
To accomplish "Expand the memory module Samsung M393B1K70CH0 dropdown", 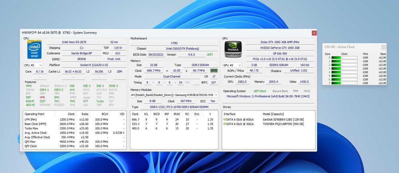I will [174, 95].
